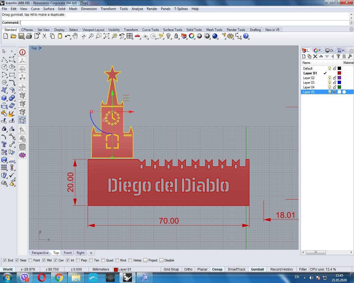Hide Layer 03 using its lightbulb
Screen dimensions: 354x283
(x=329, y=82)
